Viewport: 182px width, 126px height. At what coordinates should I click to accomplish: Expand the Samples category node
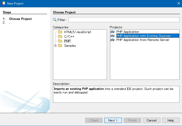pos(55,45)
